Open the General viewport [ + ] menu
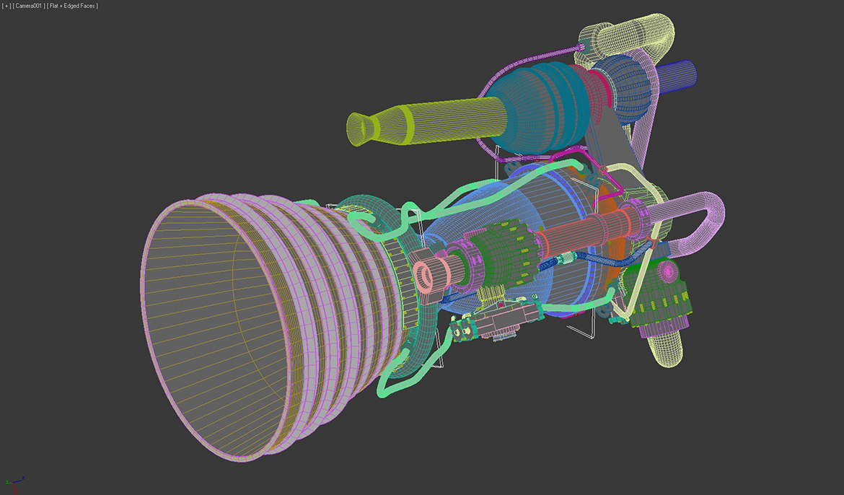The width and height of the screenshot is (844, 495). tap(5, 5)
